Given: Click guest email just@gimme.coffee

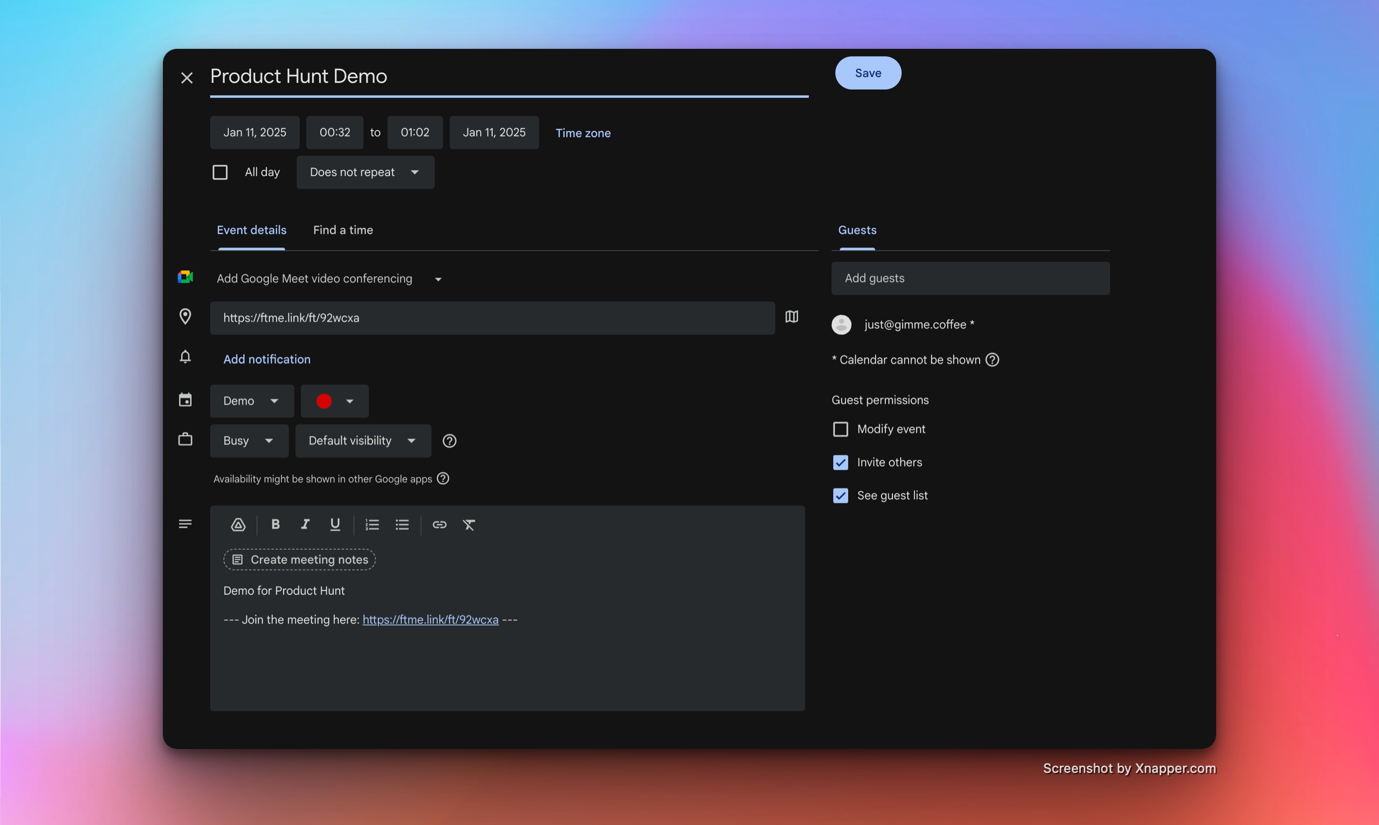Looking at the screenshot, I should [915, 325].
